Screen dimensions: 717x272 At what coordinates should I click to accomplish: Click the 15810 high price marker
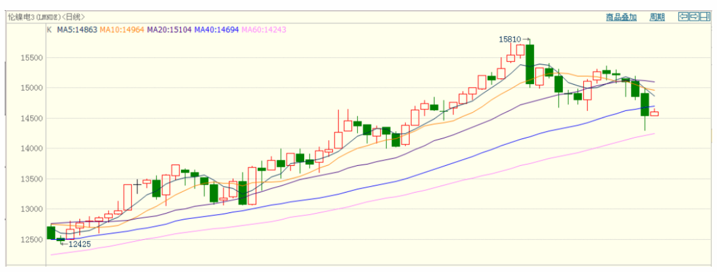[510, 39]
